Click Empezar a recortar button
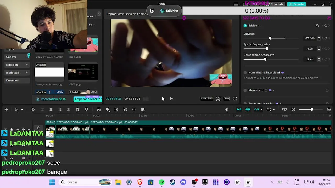This screenshot has width=335, height=188. pyautogui.click(x=88, y=99)
